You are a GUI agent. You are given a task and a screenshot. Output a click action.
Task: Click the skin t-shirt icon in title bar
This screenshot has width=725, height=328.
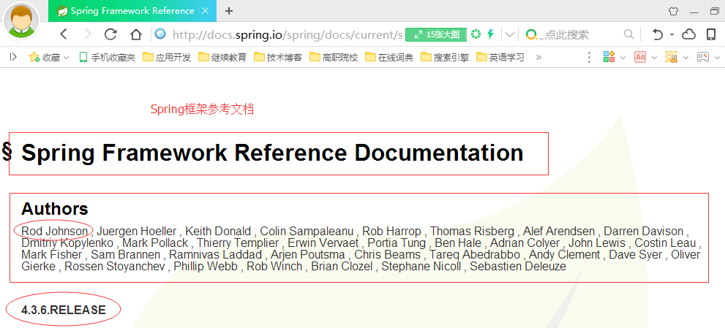[x=673, y=11]
